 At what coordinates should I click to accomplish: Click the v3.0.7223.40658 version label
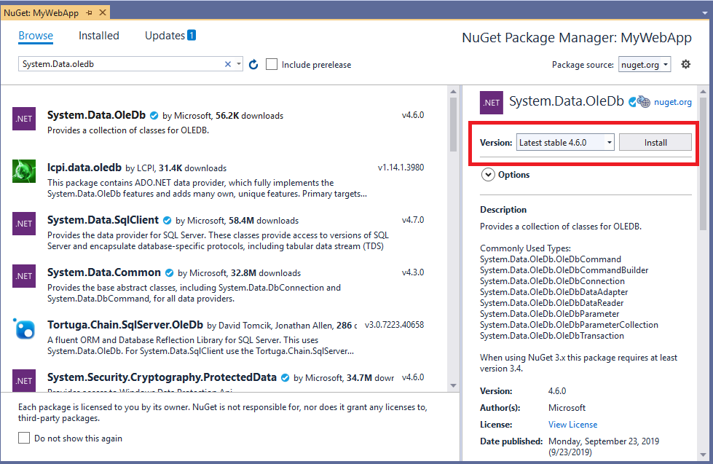tap(394, 325)
